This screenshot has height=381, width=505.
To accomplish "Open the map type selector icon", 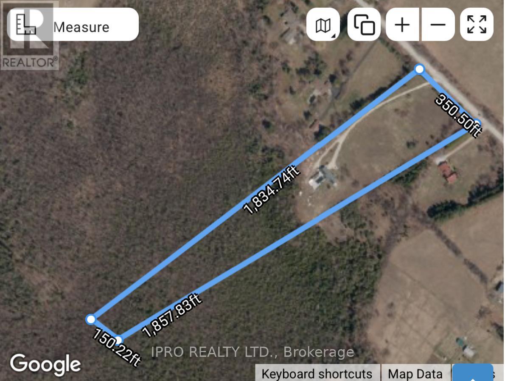I will pos(323,25).
